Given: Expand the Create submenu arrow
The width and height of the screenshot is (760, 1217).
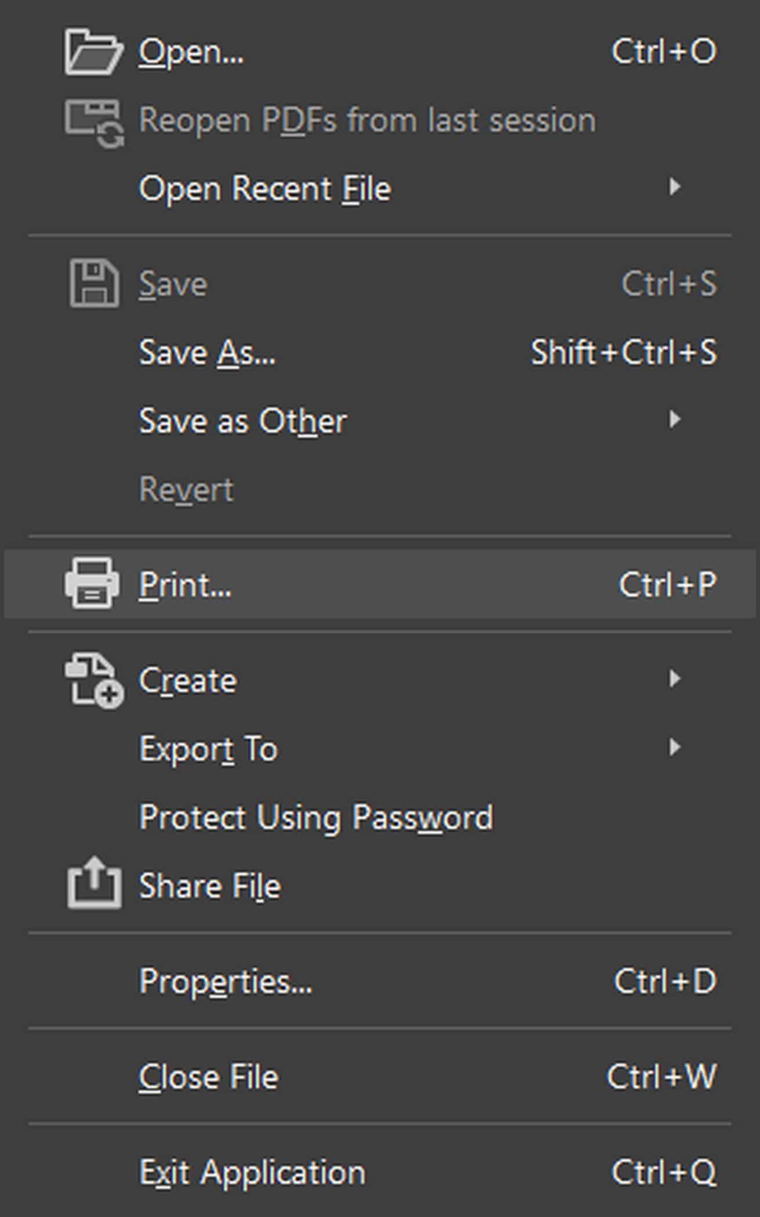Looking at the screenshot, I should 674,679.
